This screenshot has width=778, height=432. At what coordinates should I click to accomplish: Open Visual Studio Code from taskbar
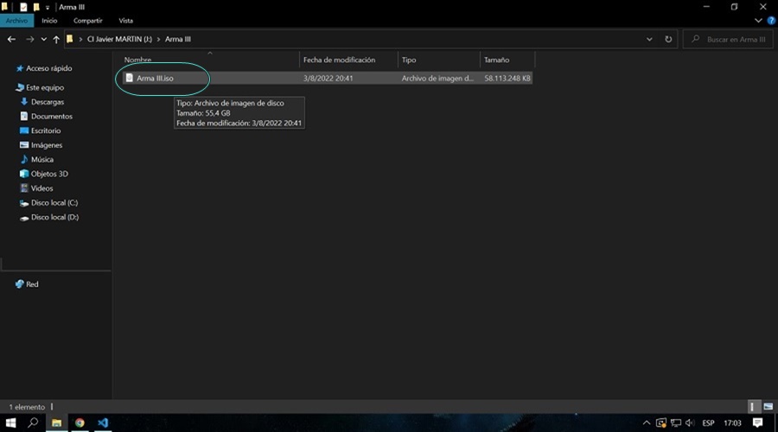[103, 422]
